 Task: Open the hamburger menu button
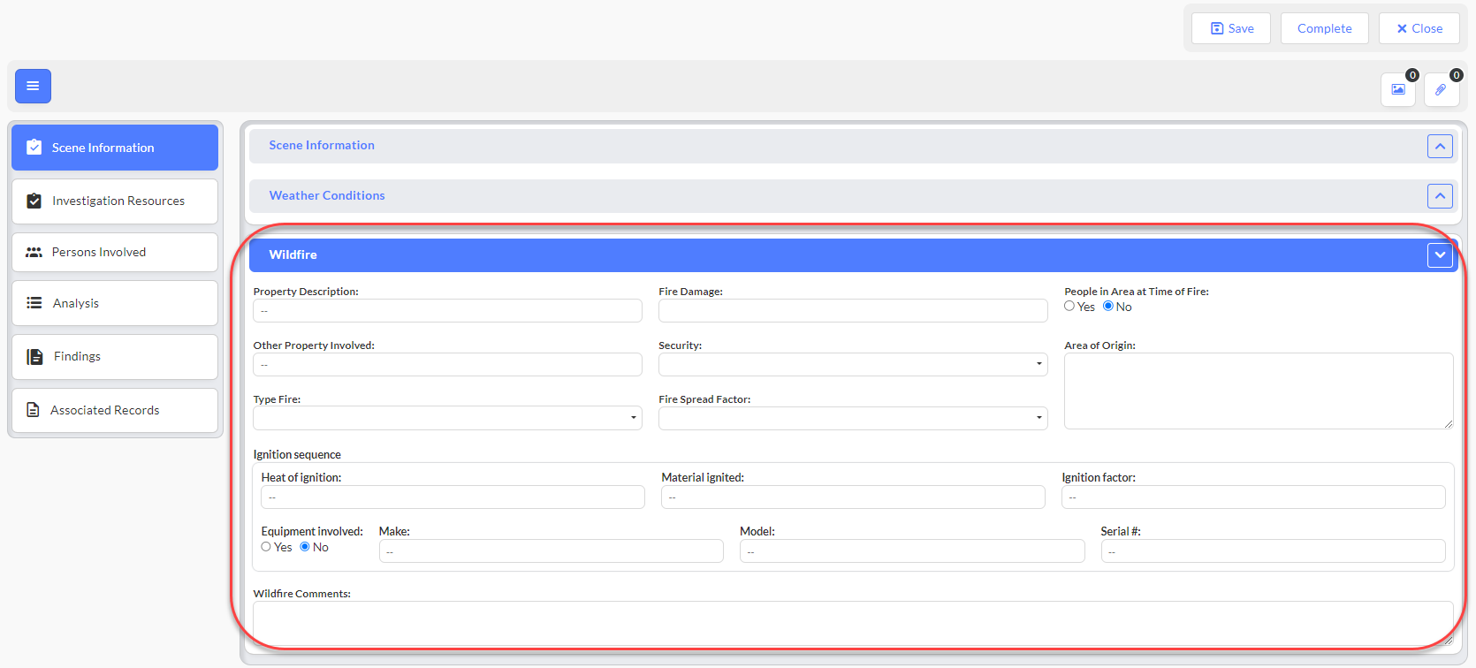(x=33, y=86)
